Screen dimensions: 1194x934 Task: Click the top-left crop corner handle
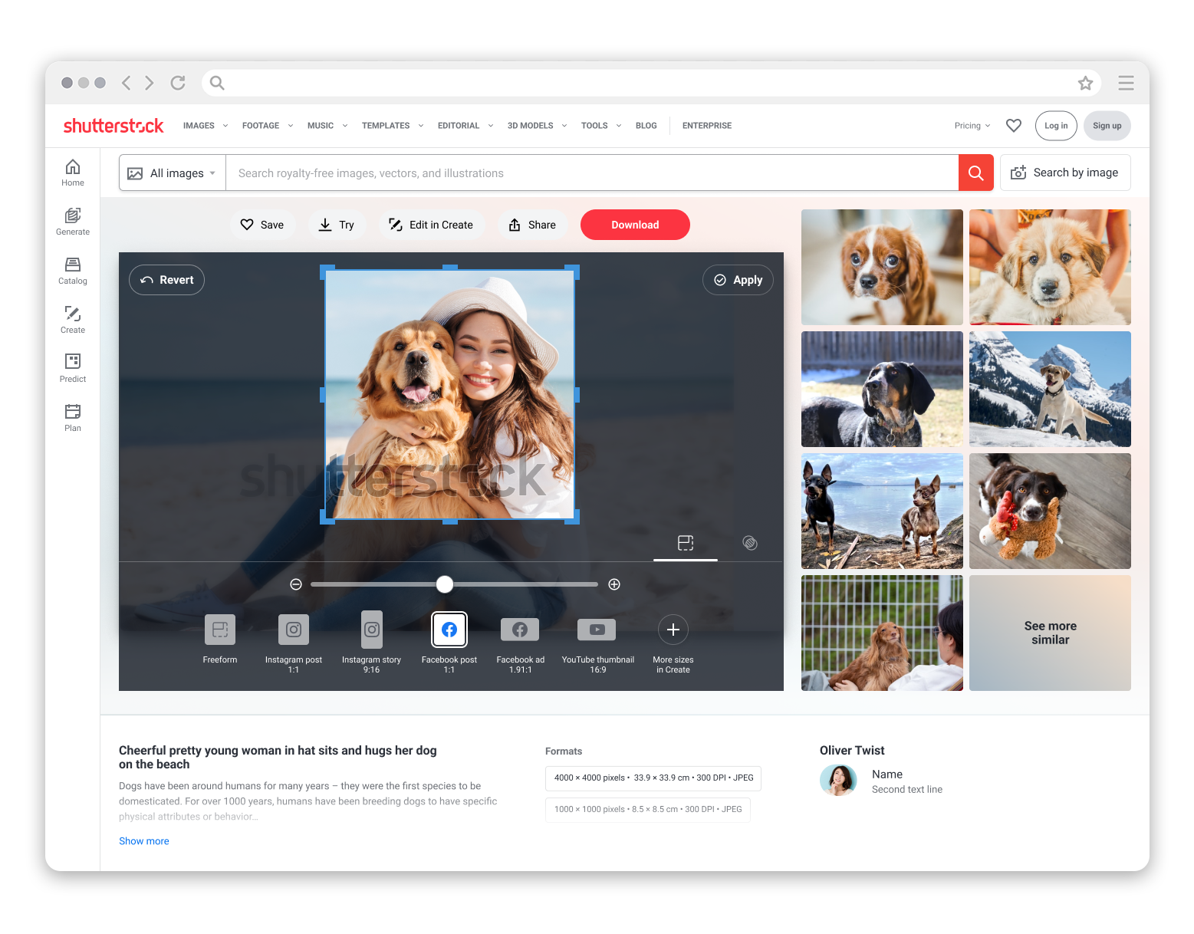327,271
